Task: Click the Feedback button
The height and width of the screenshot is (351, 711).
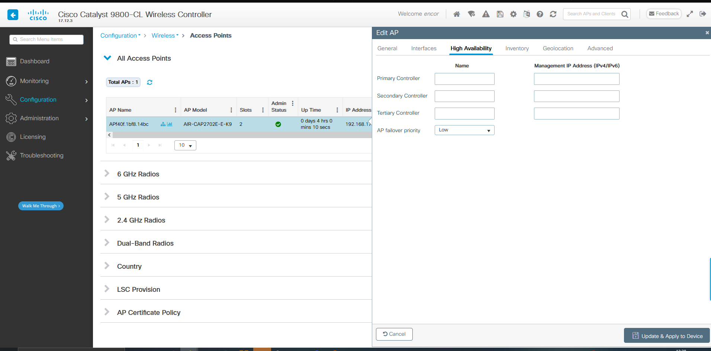Action: [664, 14]
